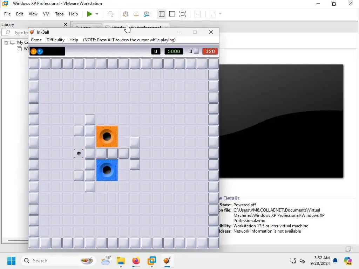Select My Computer in the Library tree
Screen dimensions: 359x269
tap(22, 42)
